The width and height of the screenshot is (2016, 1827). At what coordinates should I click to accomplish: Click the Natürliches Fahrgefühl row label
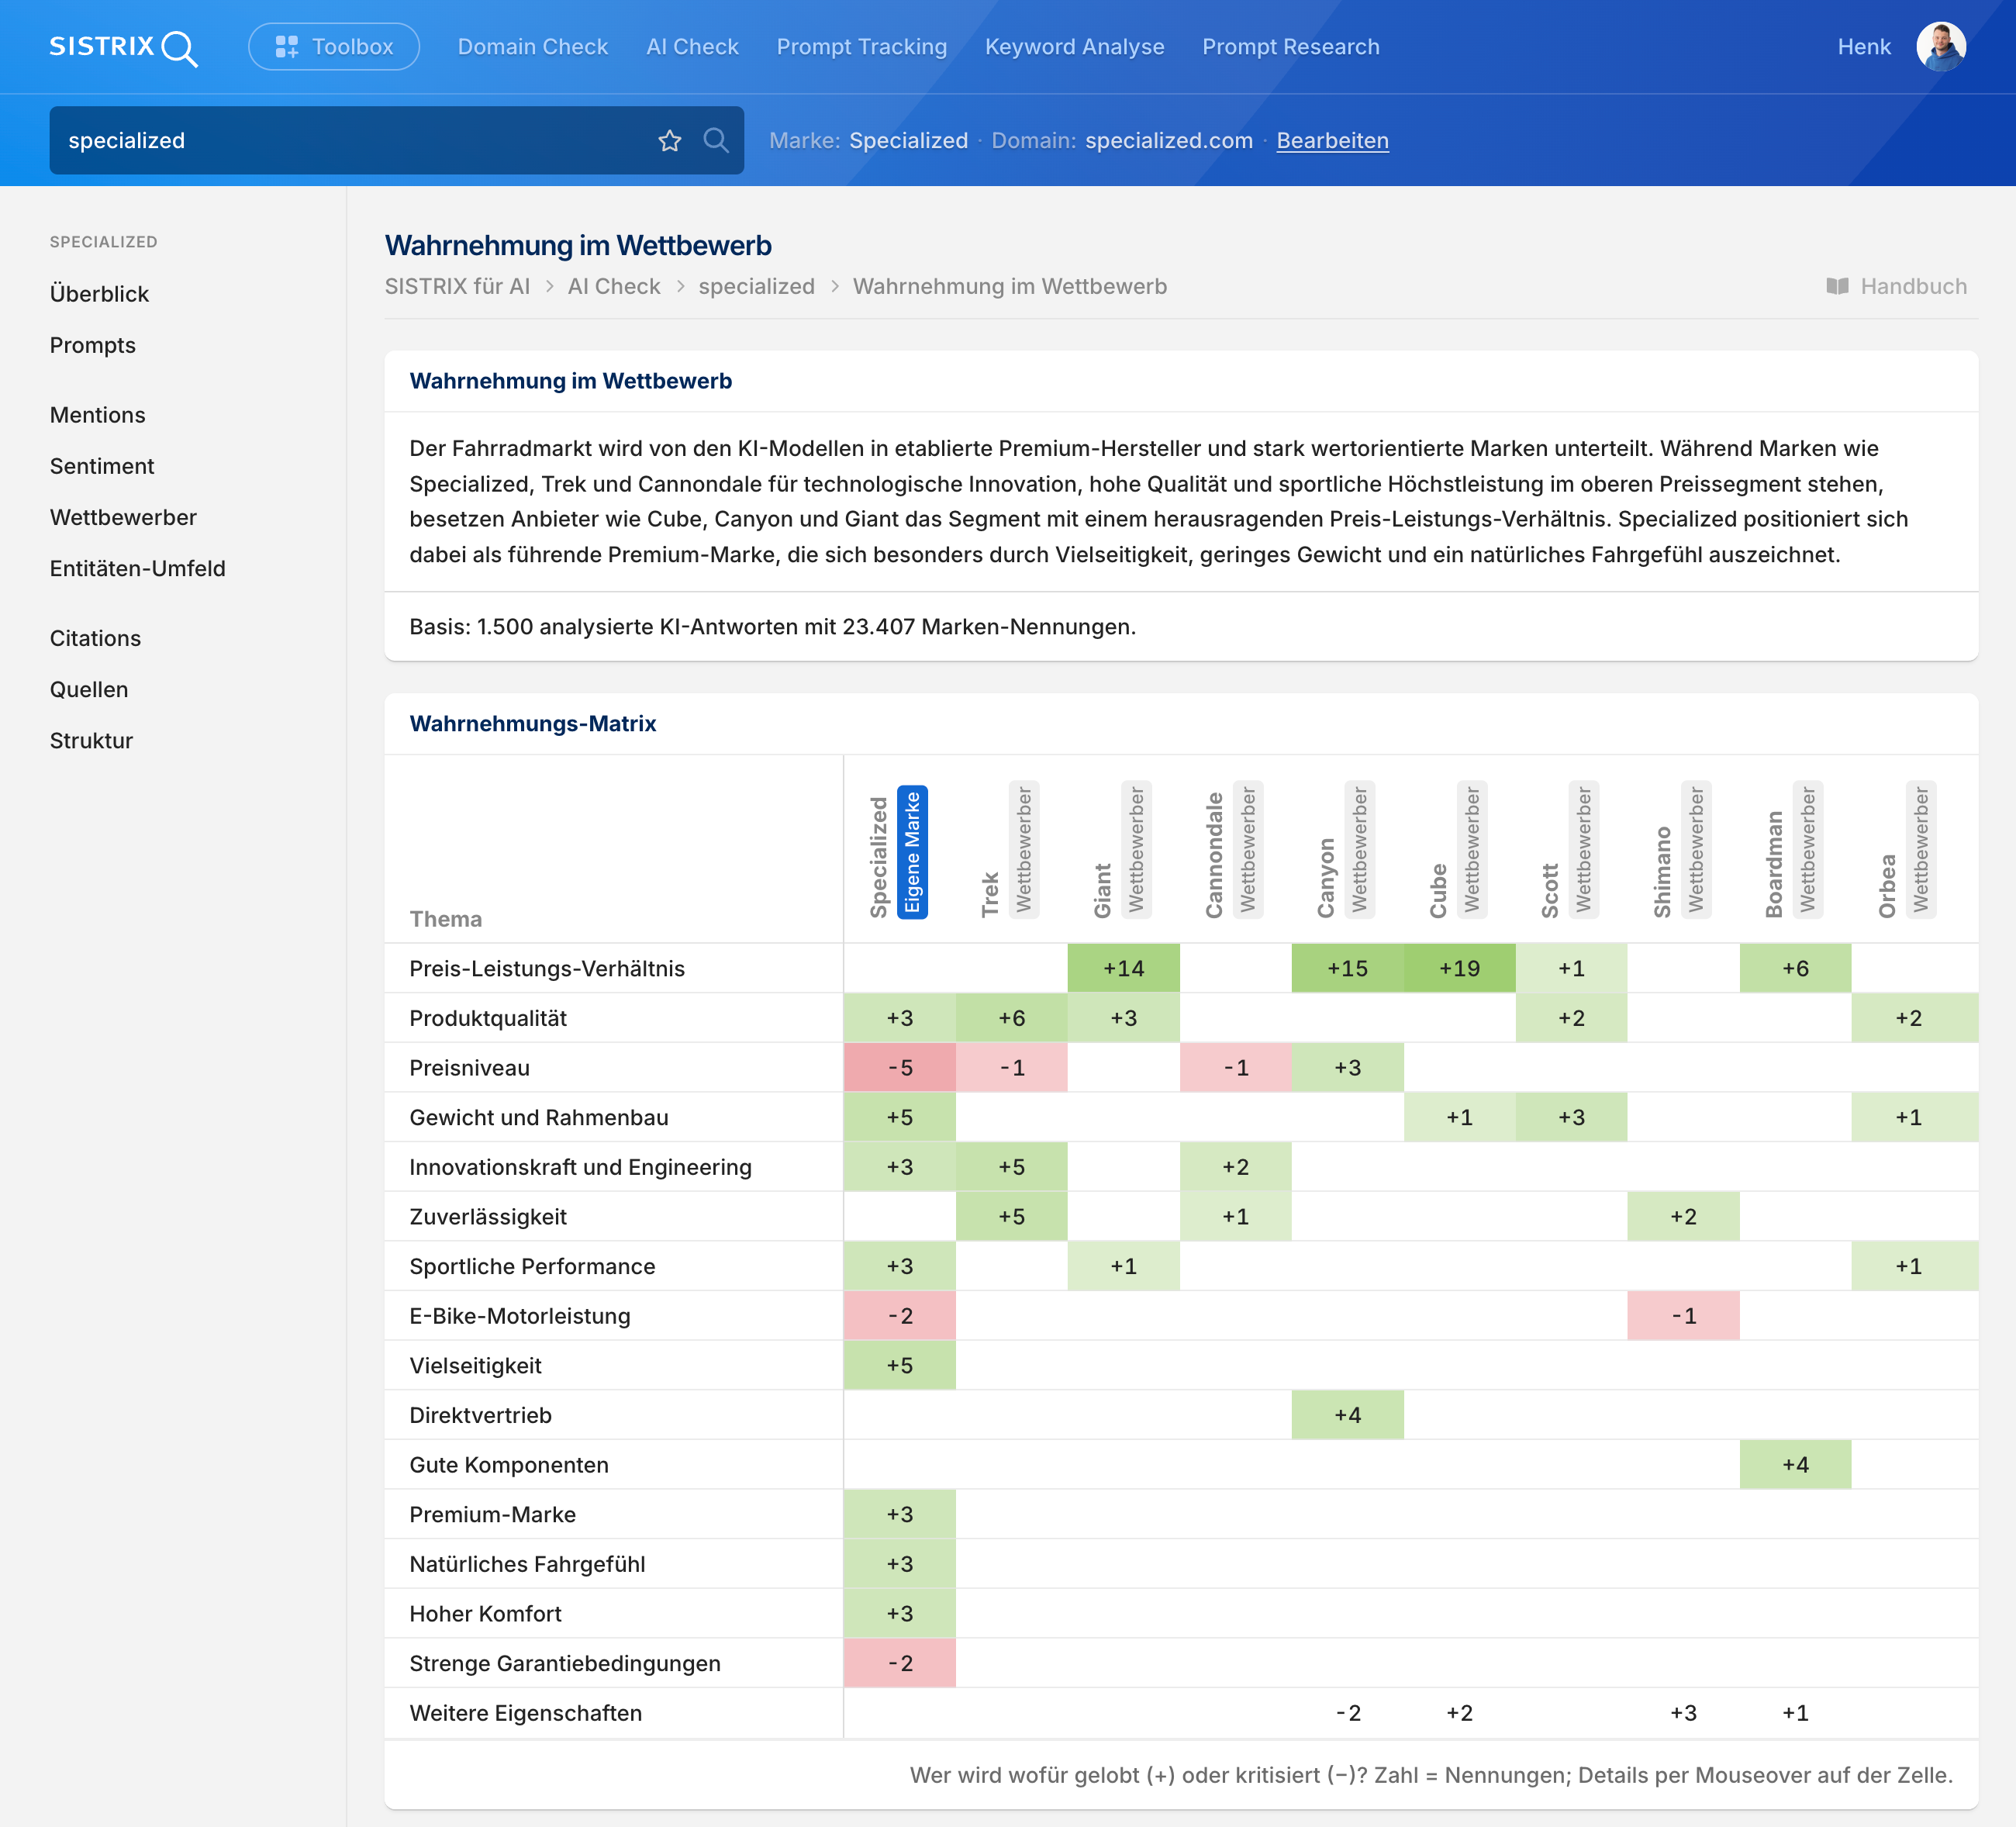tap(527, 1563)
